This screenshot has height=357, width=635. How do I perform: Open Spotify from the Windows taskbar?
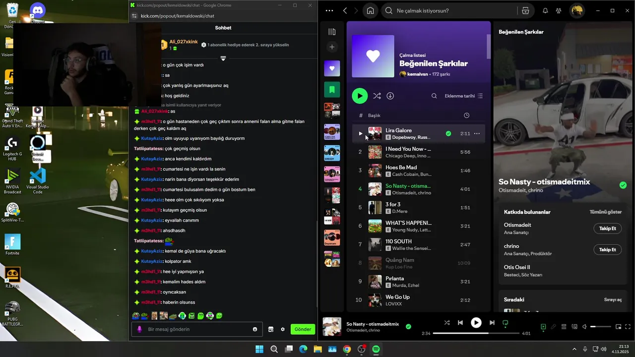point(376,349)
